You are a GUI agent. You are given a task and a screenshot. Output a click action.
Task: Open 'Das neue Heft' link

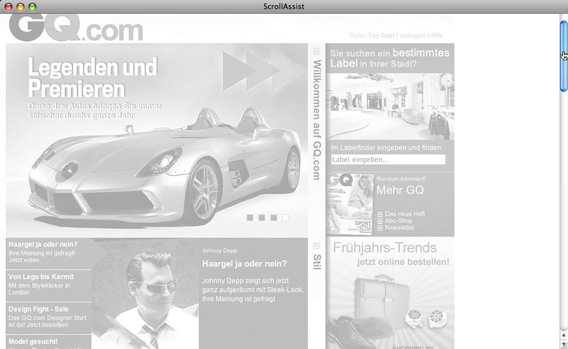pos(405,214)
